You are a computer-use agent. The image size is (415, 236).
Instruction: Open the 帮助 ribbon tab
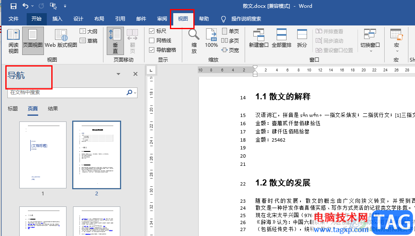click(204, 19)
